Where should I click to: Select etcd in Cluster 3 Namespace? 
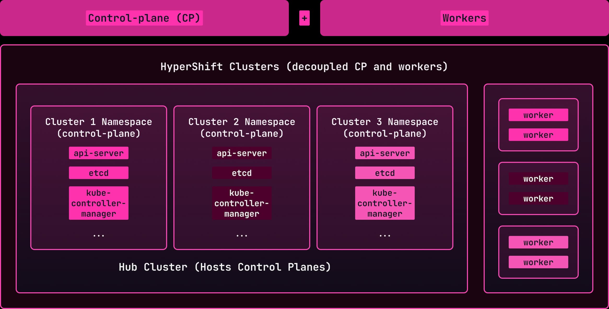point(385,173)
